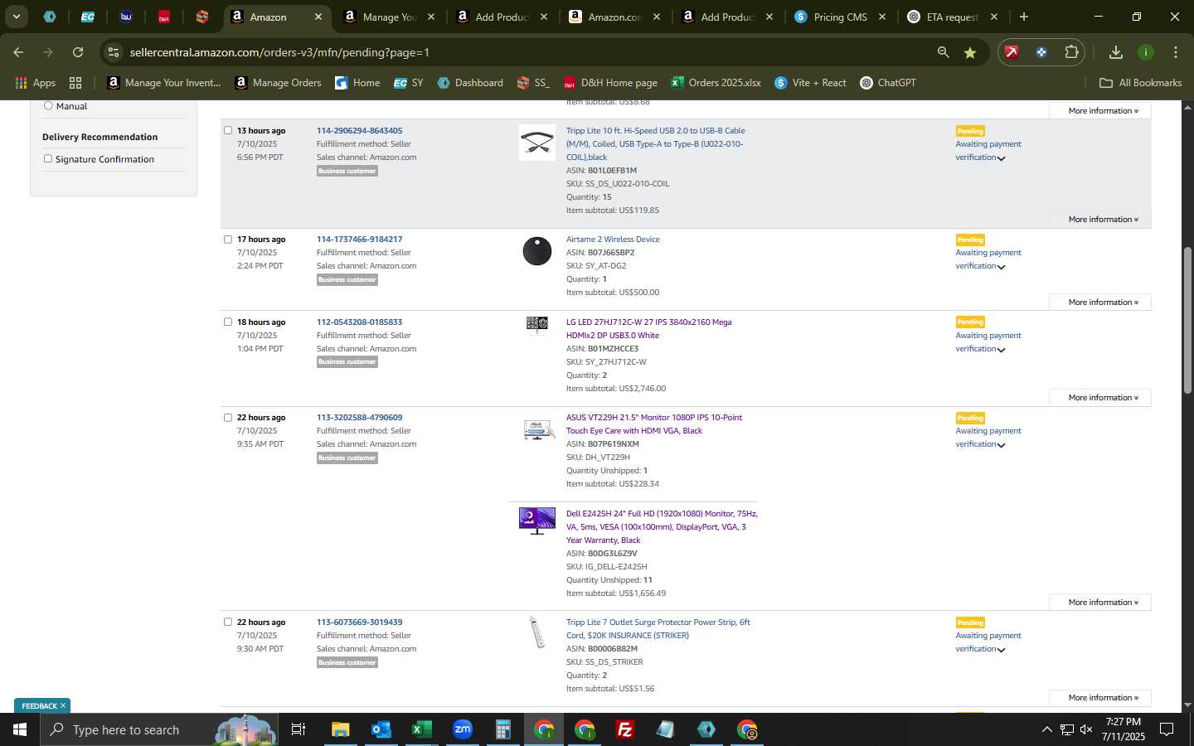Image resolution: width=1194 pixels, height=746 pixels.
Task: Expand payment verification for ASUS VT229H order
Action: pos(1001,445)
